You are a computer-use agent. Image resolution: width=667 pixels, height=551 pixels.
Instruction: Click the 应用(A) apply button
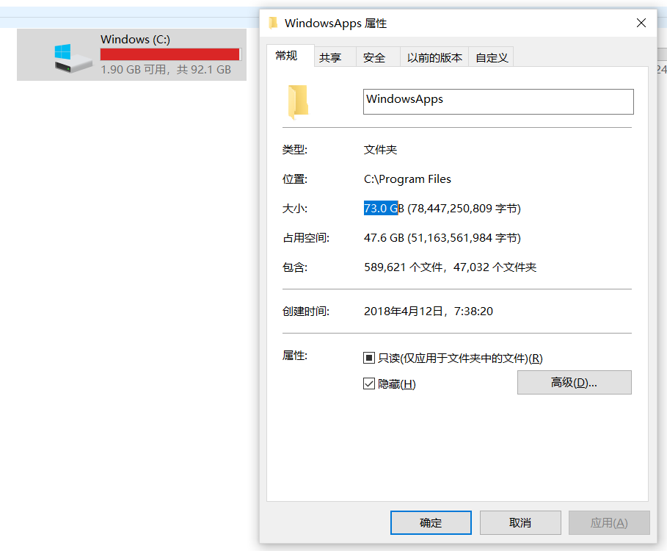609,522
